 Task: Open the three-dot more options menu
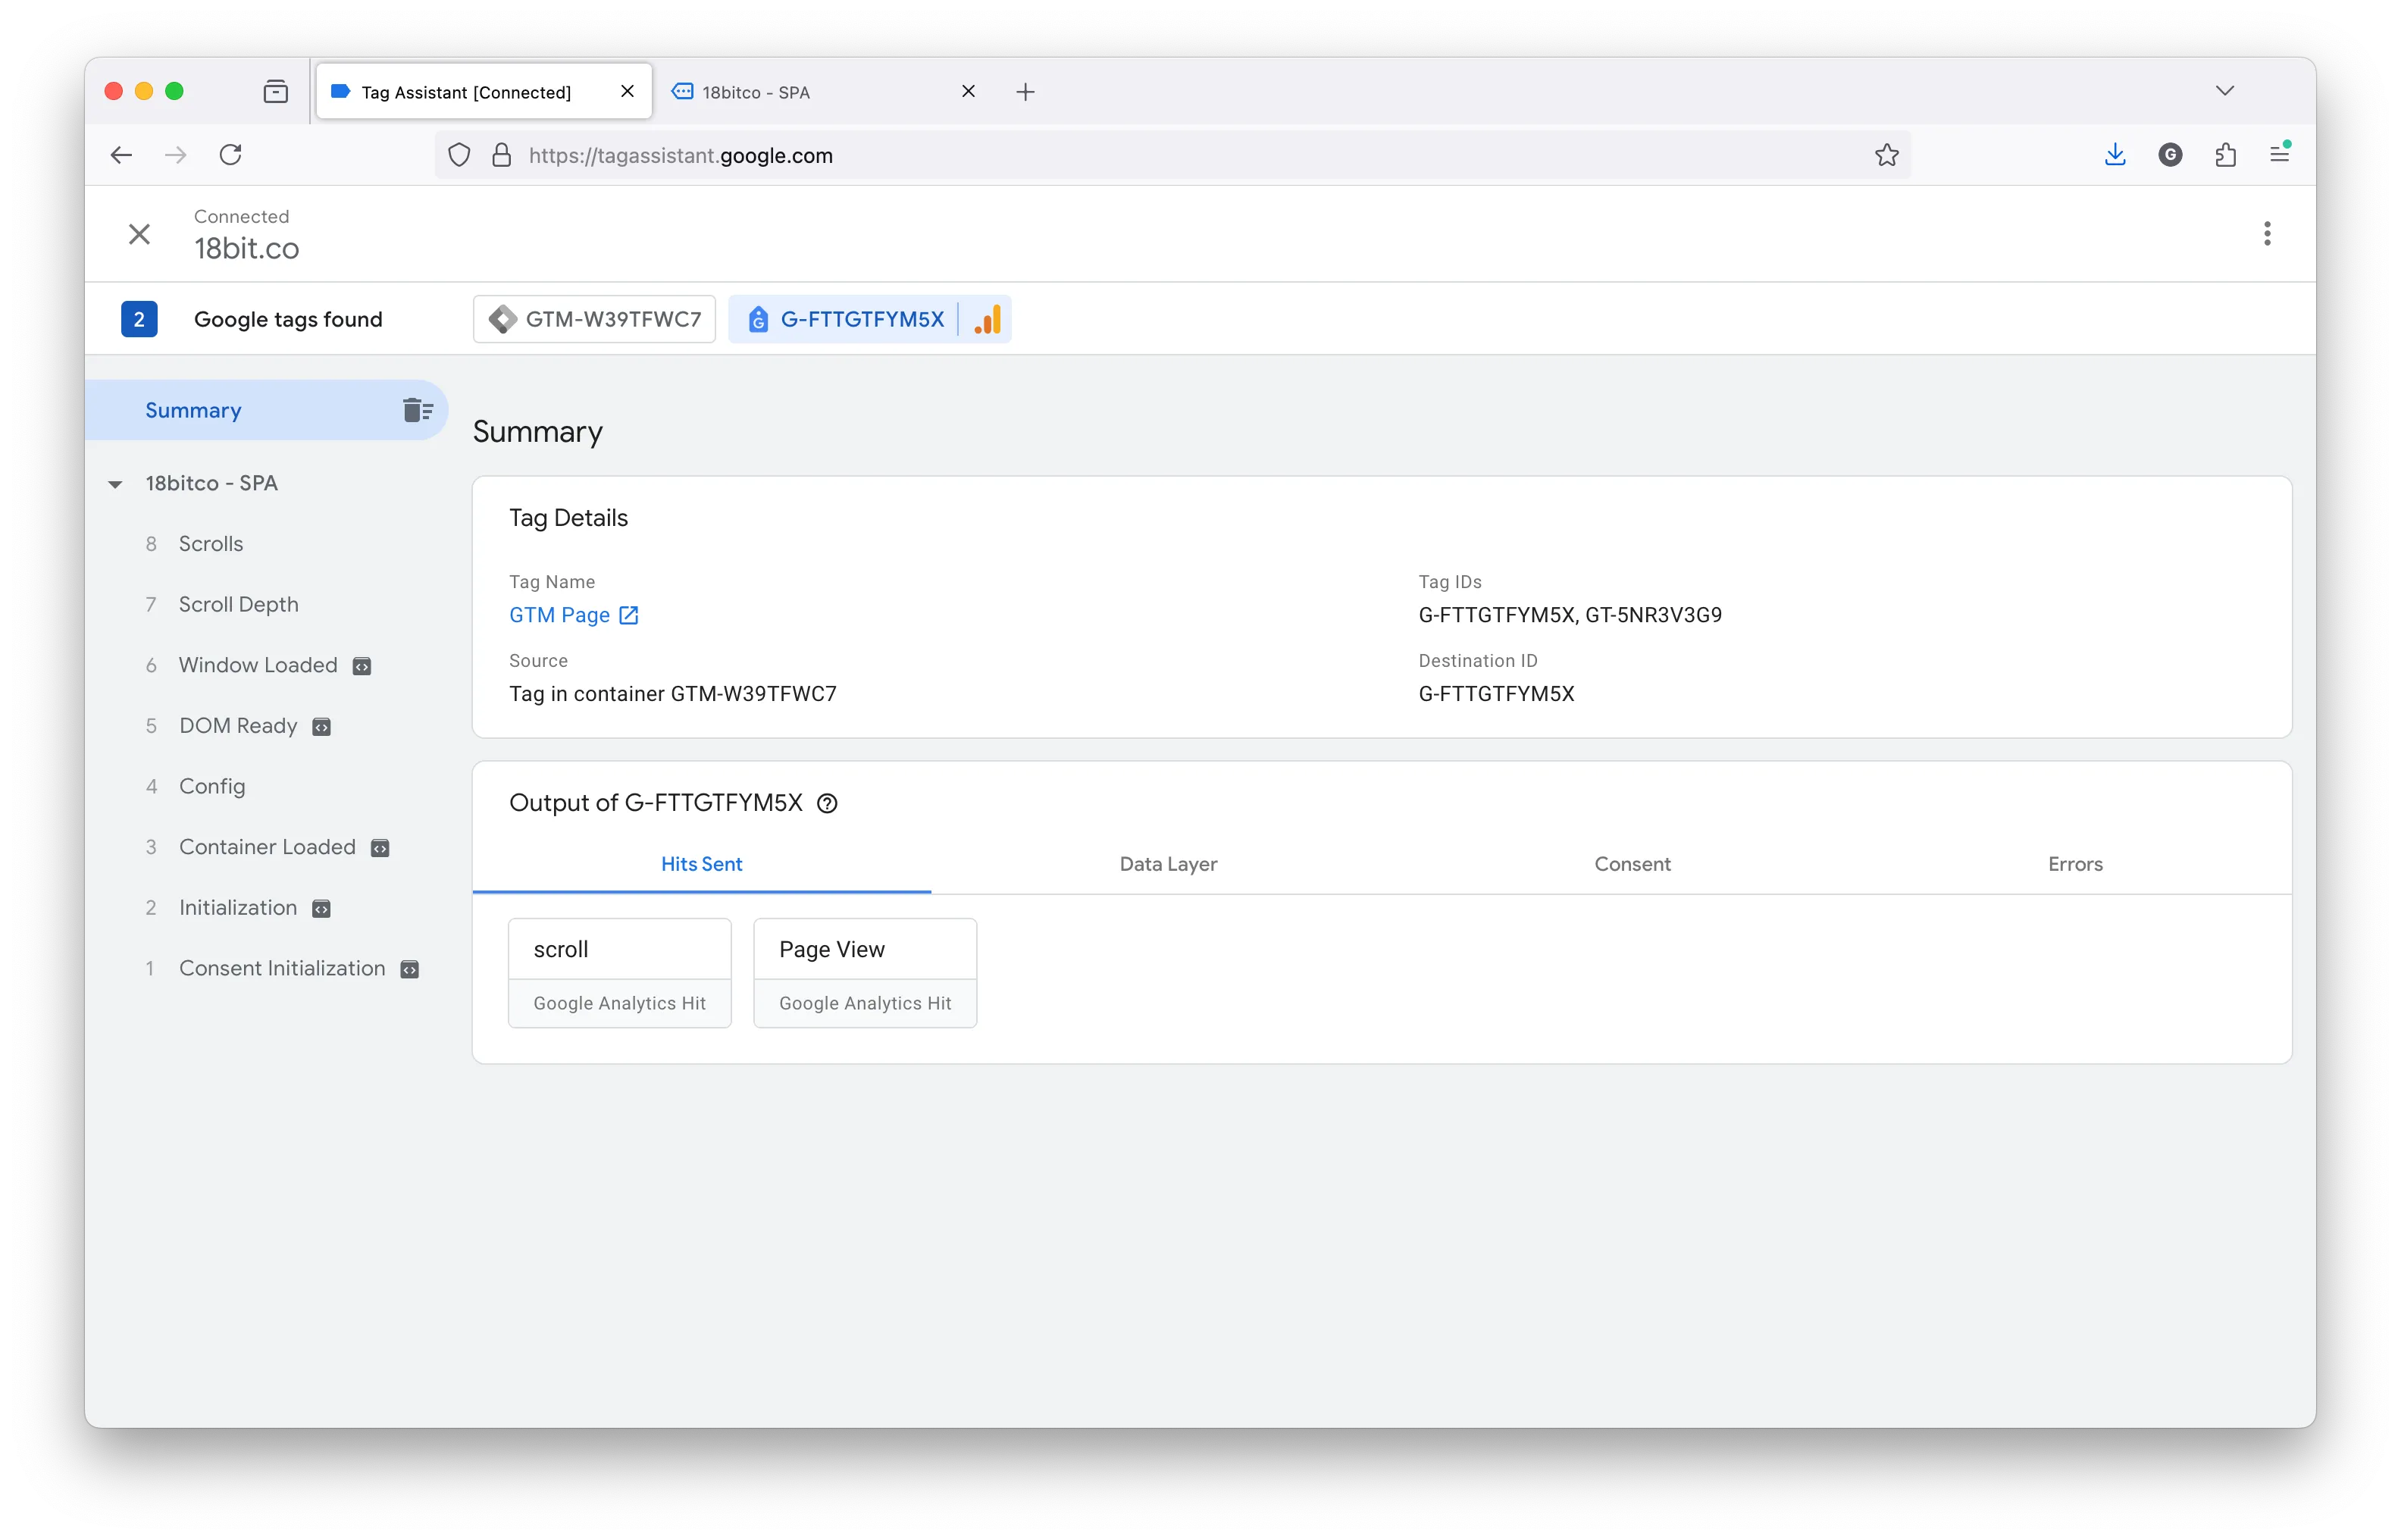pyautogui.click(x=2266, y=234)
